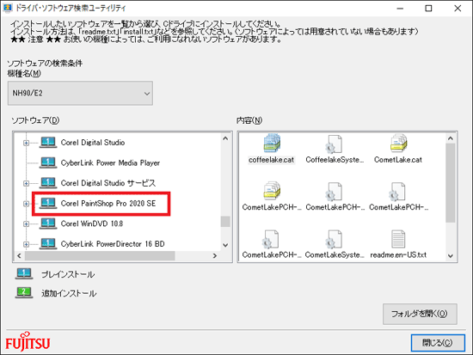Screen dimensions: 473x355
Task: Select the Corel WinDVD 10.8 label
Action: (x=92, y=223)
